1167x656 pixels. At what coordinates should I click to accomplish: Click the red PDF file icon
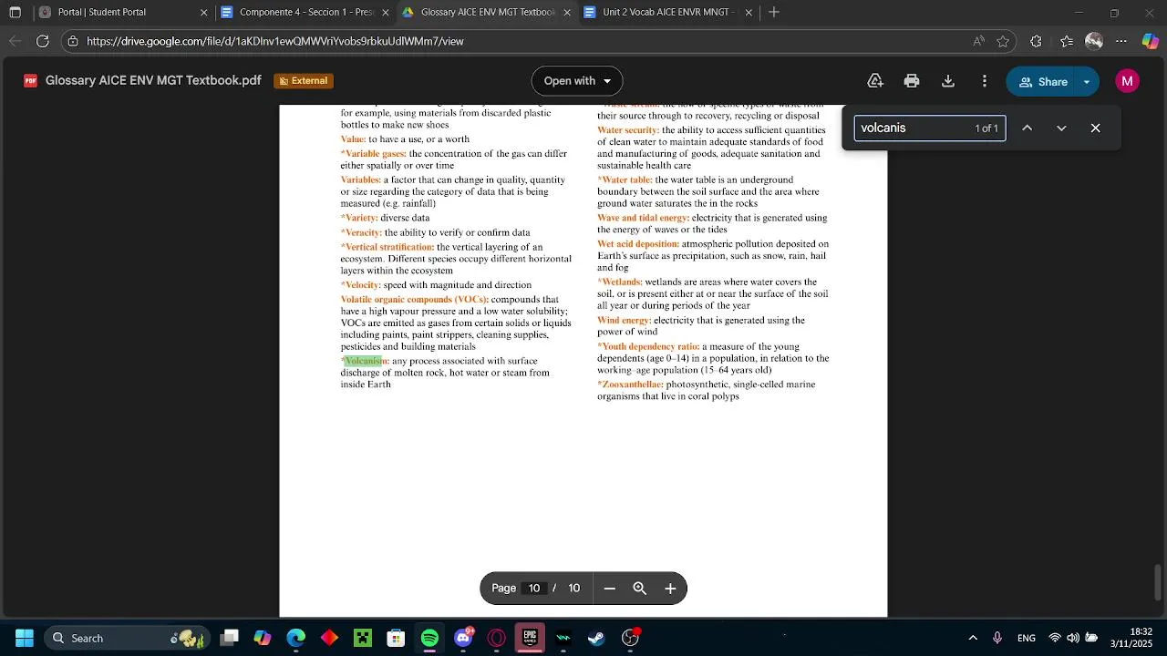tap(31, 81)
